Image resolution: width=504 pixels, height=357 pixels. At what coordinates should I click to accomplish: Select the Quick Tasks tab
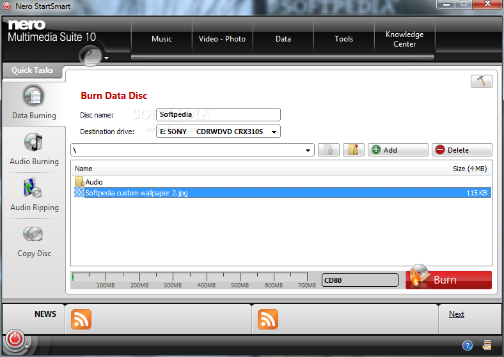tap(32, 70)
